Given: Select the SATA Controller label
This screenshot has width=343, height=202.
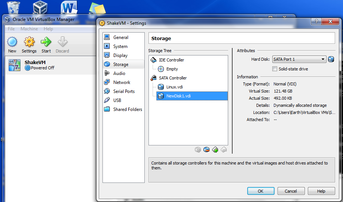Looking at the screenshot, I should point(173,78).
